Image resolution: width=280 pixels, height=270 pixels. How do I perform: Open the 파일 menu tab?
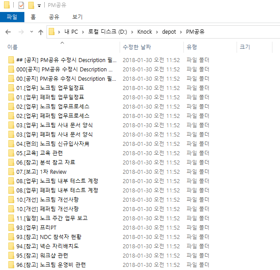[12, 17]
